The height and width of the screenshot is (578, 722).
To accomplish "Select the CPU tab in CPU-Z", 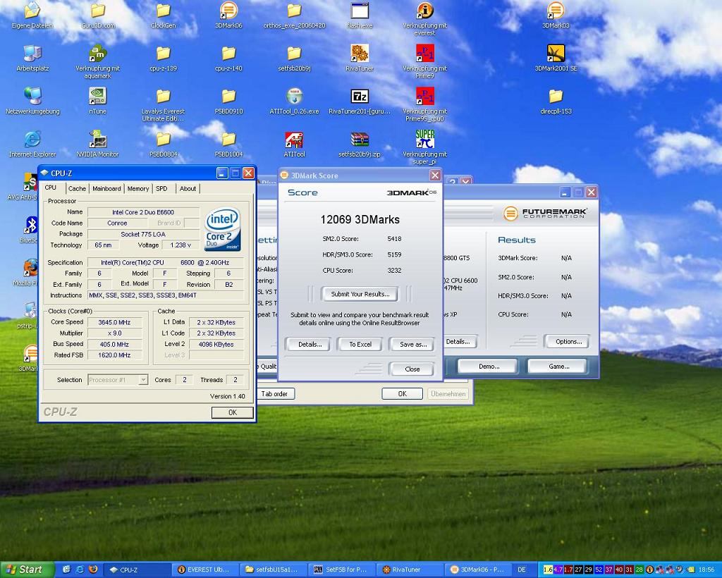I will (51, 187).
